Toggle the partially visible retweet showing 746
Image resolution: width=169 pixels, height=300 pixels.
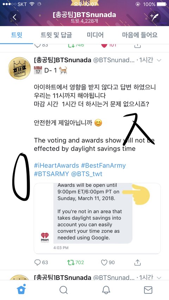[x=75, y=45]
